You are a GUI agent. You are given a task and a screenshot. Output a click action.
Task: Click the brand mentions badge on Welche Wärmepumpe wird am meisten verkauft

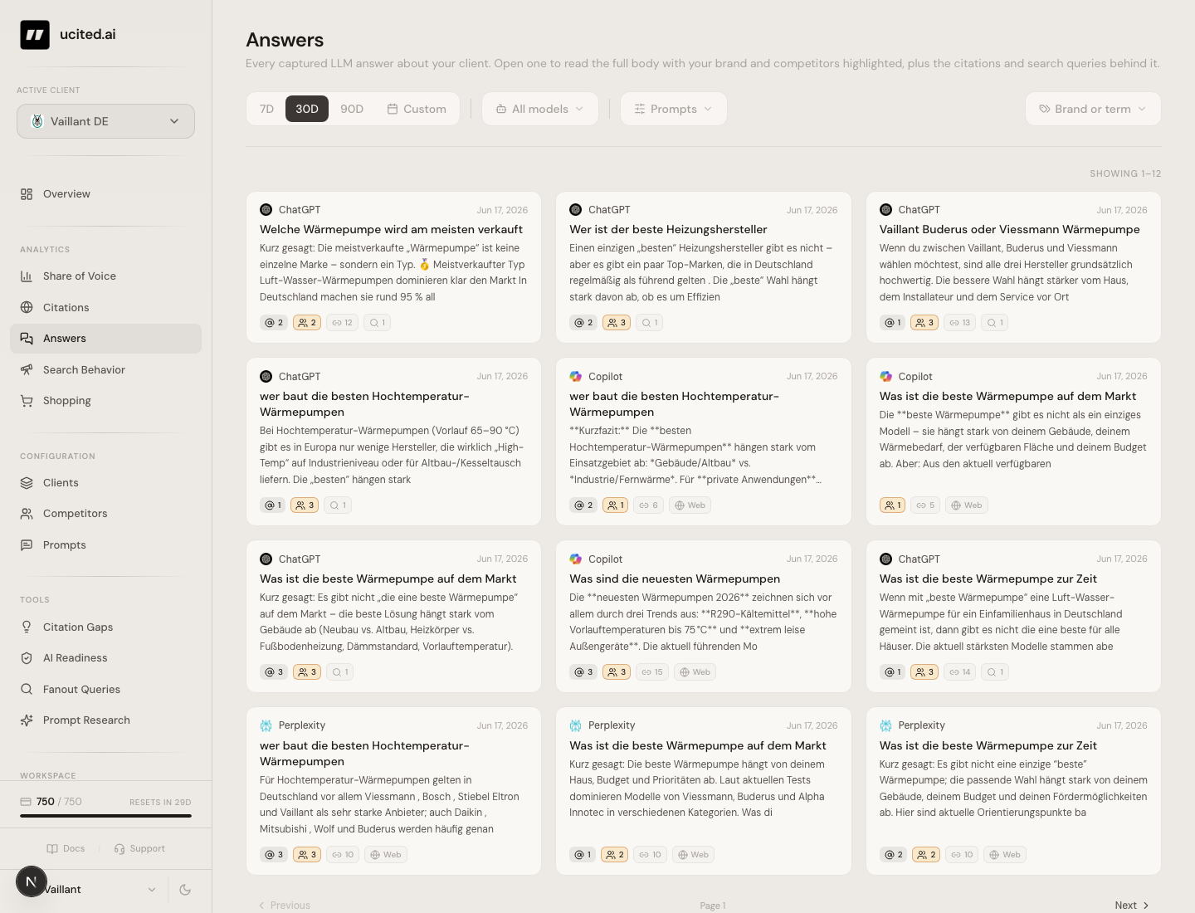273,323
